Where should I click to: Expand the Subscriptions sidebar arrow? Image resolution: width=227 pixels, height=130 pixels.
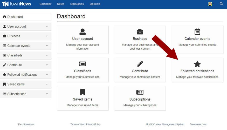click(47, 94)
